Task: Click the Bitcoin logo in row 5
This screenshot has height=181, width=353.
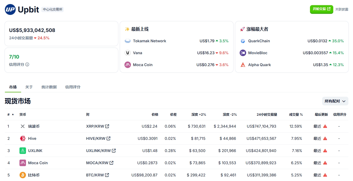Action: (23, 175)
